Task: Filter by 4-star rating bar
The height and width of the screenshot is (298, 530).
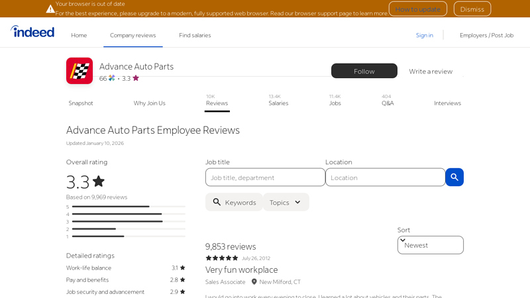Action: pyautogui.click(x=126, y=214)
